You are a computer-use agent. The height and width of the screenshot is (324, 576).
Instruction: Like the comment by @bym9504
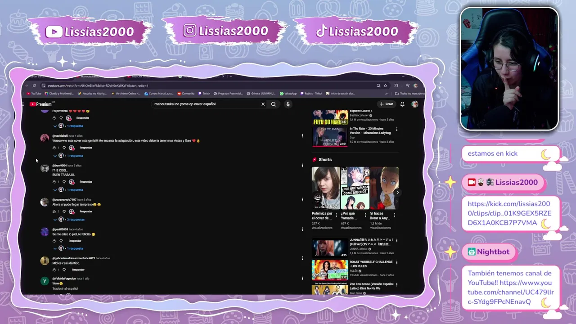pyautogui.click(x=54, y=182)
